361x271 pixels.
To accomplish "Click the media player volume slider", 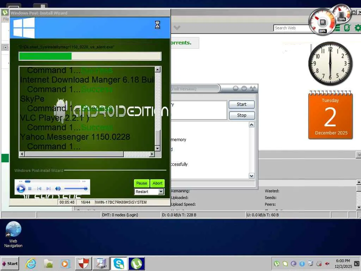I will 76,189.
